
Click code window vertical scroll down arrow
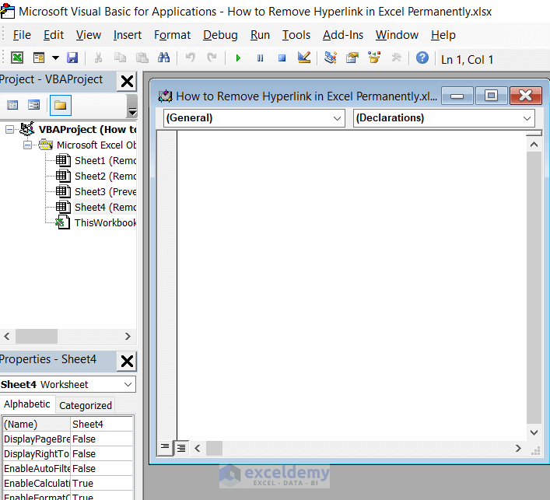[x=534, y=432]
